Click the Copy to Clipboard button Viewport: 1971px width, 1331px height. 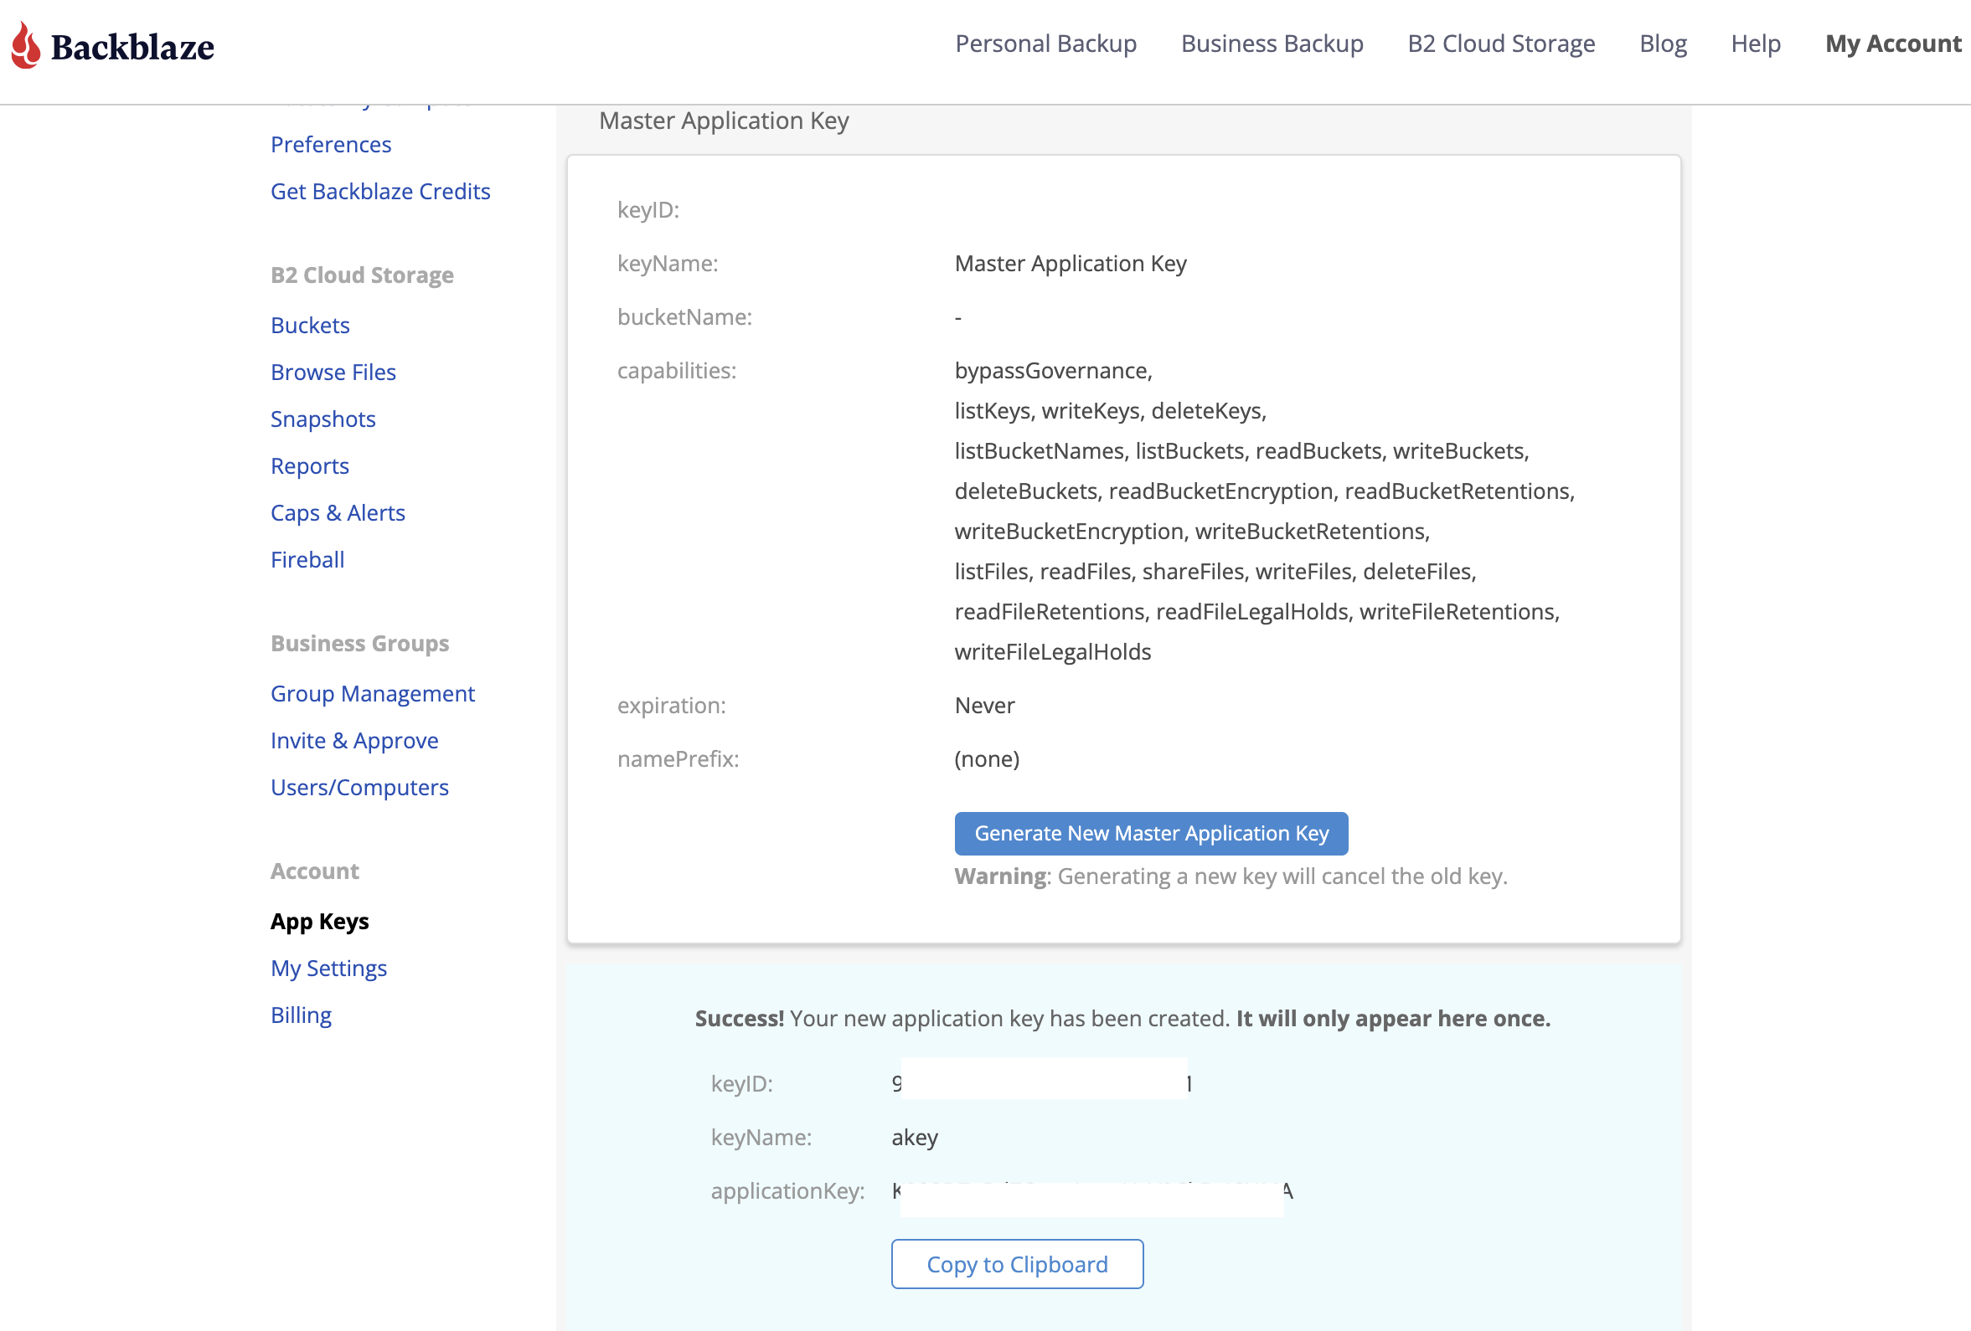point(1017,1265)
